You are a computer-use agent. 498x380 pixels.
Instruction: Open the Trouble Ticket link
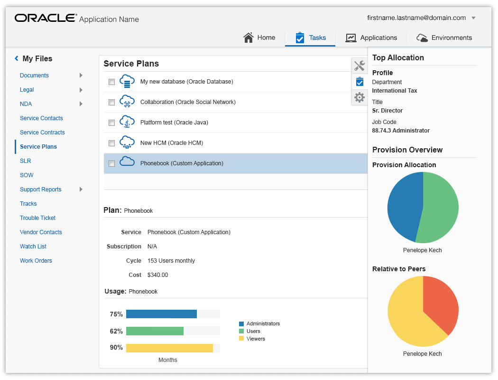coord(38,218)
